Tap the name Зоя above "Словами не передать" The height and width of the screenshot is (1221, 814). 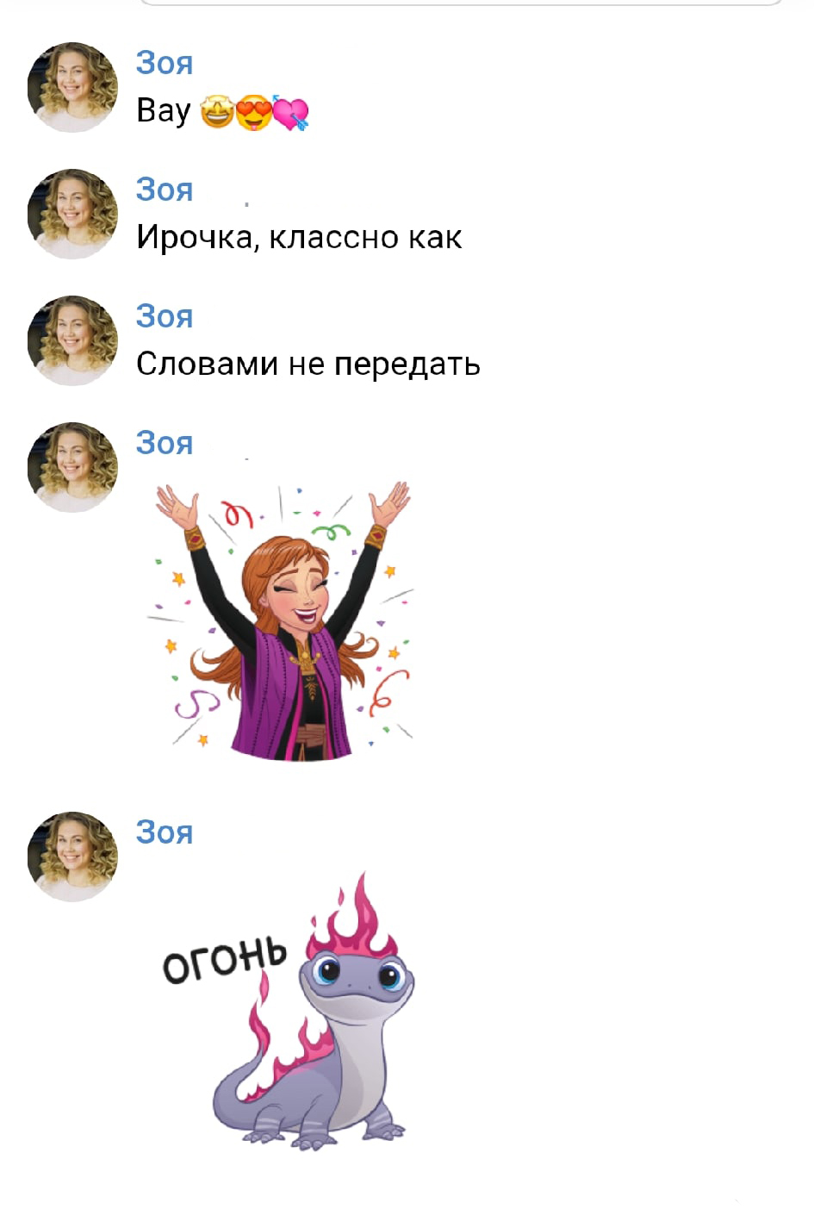(165, 316)
